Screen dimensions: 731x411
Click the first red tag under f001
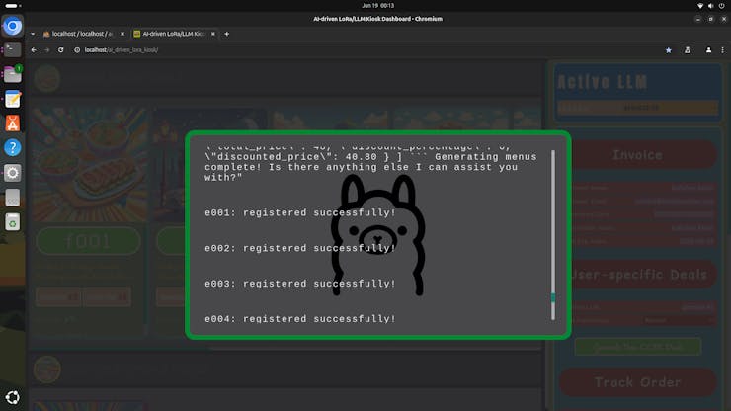58,296
